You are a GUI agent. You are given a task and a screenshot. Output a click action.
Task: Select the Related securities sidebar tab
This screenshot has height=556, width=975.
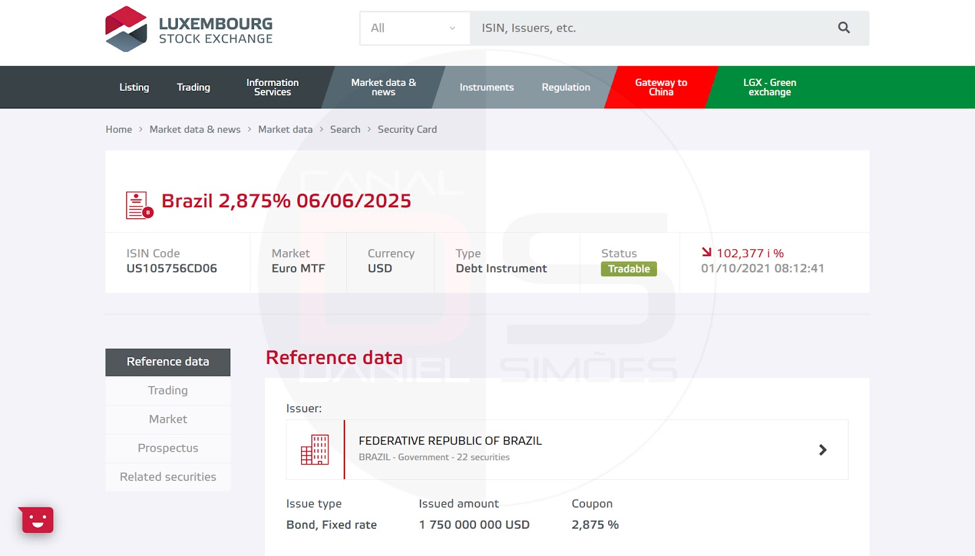point(168,477)
